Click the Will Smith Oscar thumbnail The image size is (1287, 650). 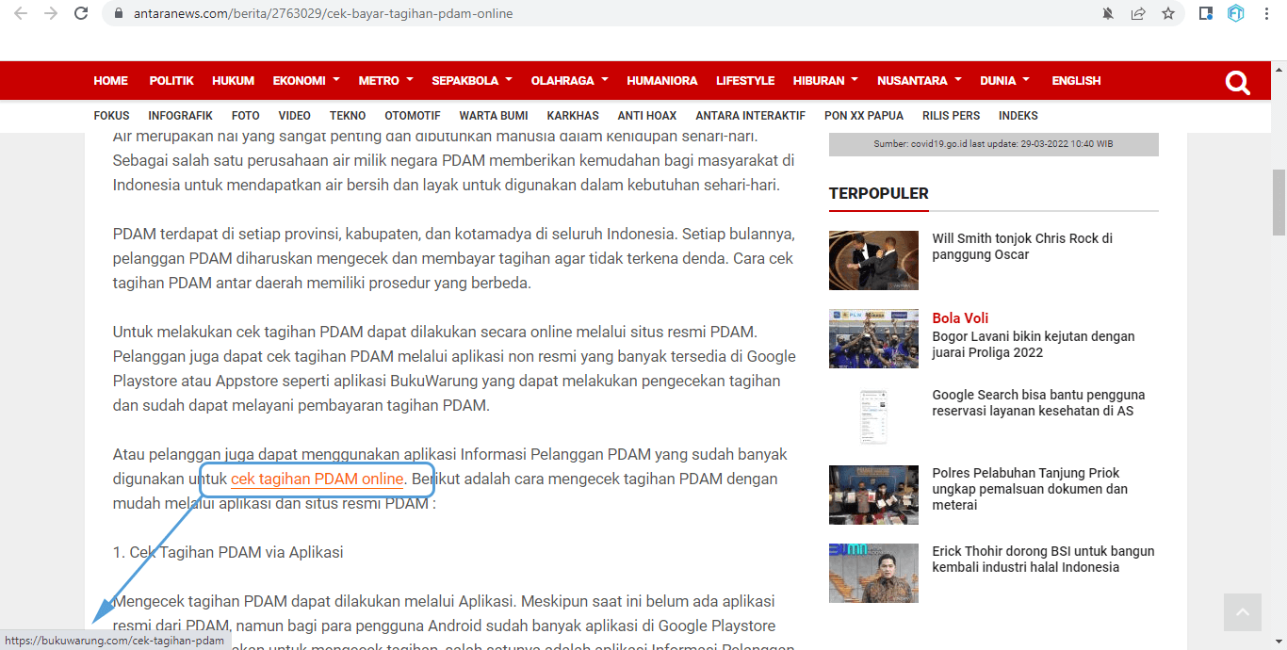click(x=873, y=260)
